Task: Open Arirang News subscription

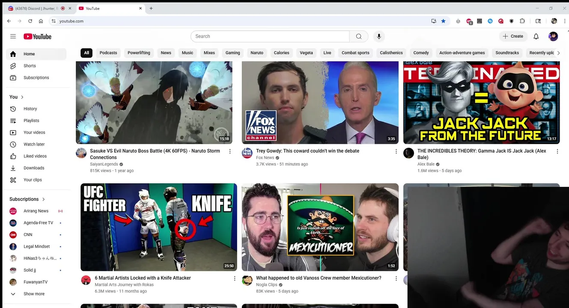Action: pos(36,211)
